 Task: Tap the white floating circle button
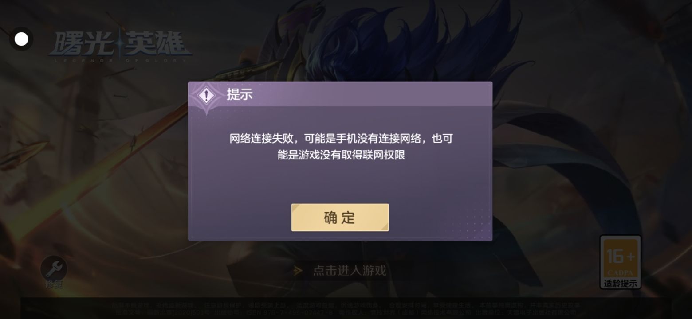coord(21,39)
